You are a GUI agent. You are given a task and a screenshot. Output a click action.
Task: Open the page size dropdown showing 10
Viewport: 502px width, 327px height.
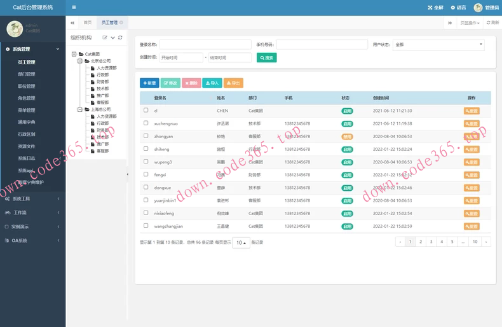pos(241,242)
